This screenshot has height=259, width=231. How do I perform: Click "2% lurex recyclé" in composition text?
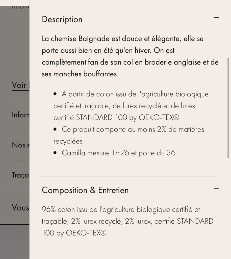pos(96,221)
